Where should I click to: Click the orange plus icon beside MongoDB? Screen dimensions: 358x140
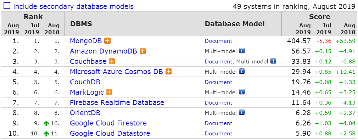107,41
